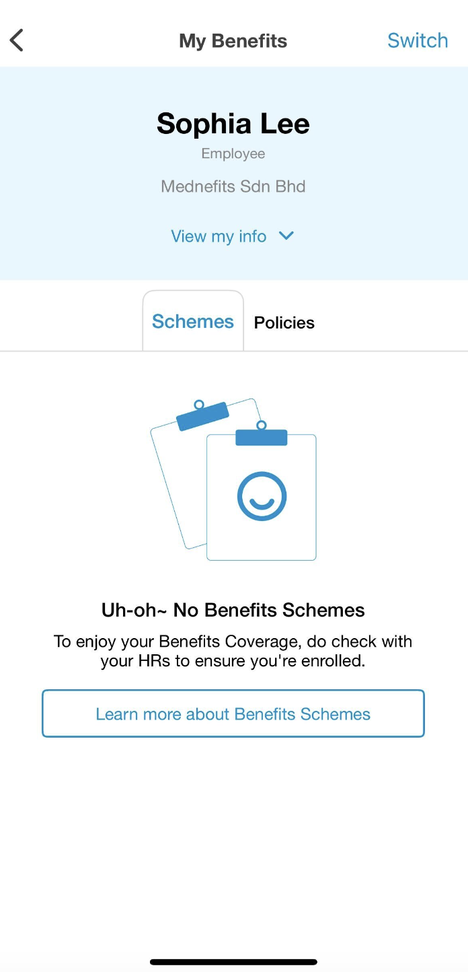Click the front clipboard's blue clip
Screen dimensions: 468x972
262,436
